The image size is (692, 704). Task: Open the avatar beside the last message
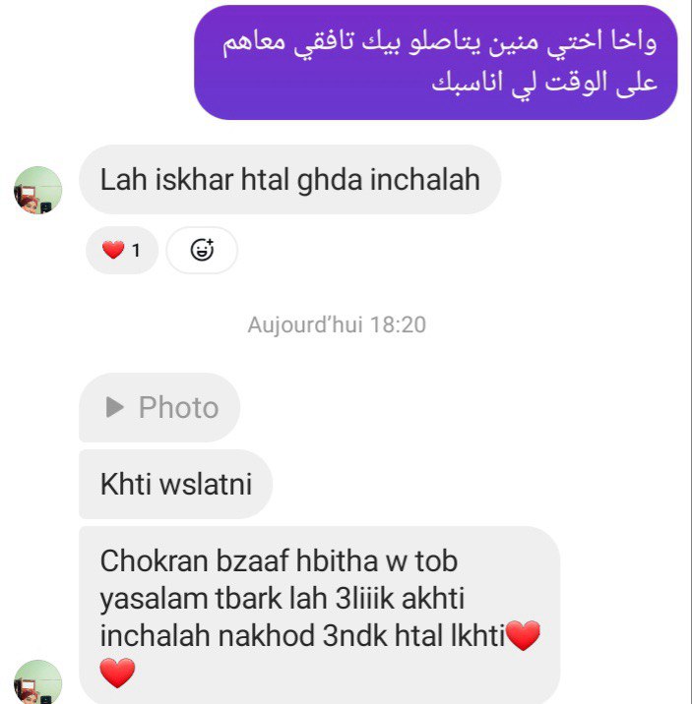[x=37, y=681]
